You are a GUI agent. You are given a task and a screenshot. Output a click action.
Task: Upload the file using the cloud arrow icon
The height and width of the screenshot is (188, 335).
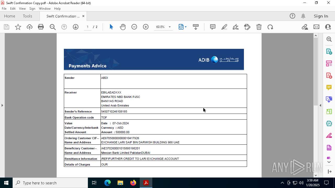click(30, 27)
